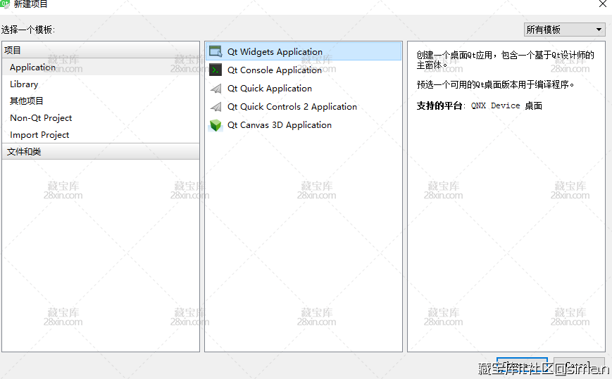
Task: Click the Qt Console Application terminal icon
Action: click(x=216, y=70)
